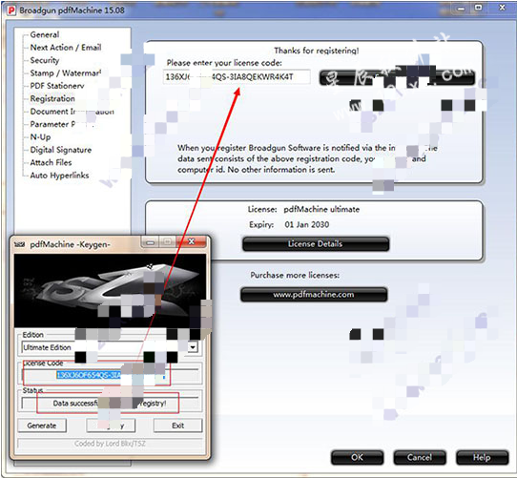Minimize the Broadgun pdfMachine window
This screenshot has height=478, width=517.
[x=462, y=9]
